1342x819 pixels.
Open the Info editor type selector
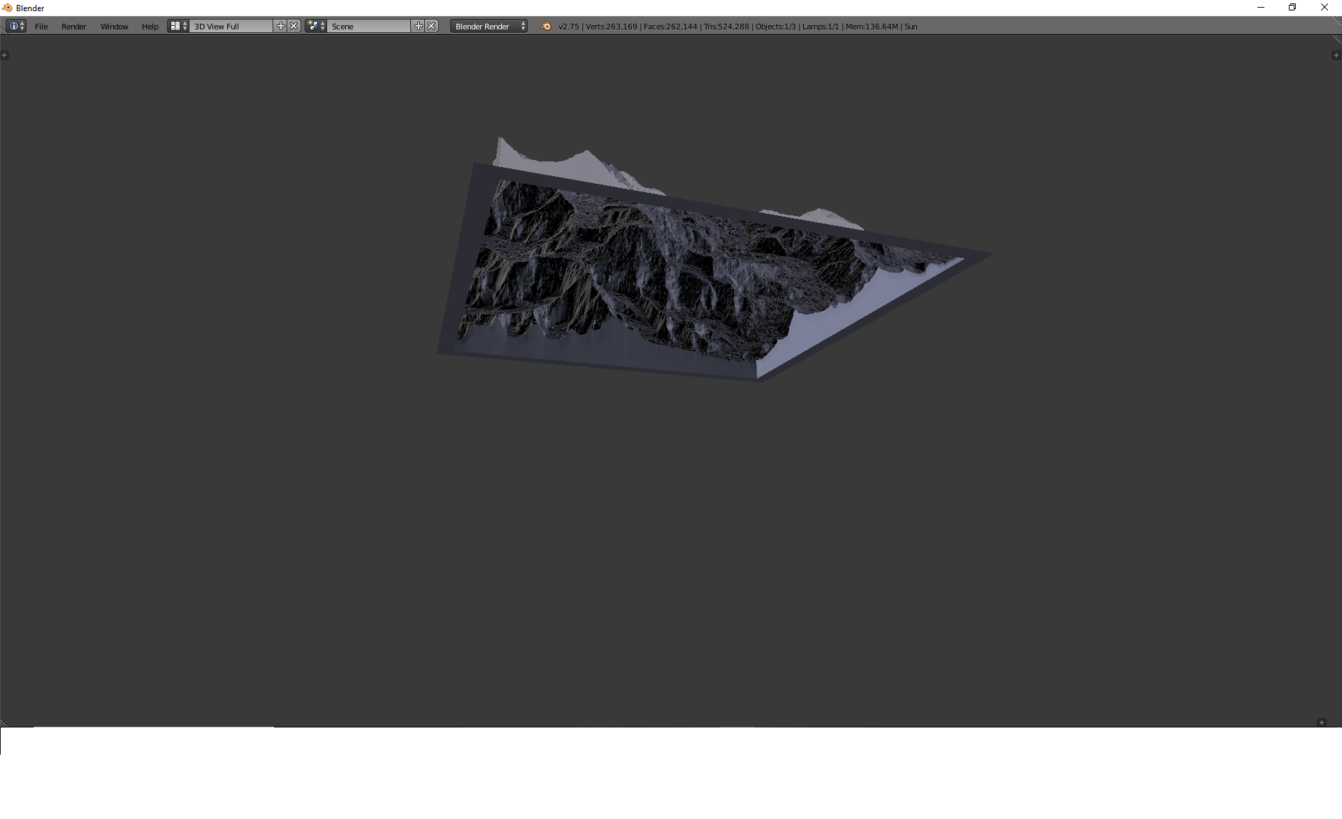[16, 26]
